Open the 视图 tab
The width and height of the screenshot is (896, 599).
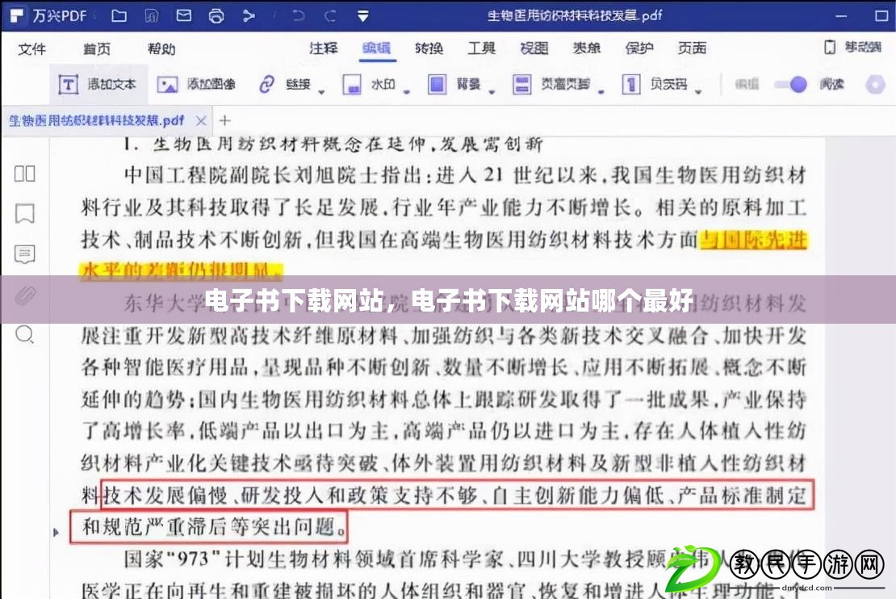[x=534, y=48]
